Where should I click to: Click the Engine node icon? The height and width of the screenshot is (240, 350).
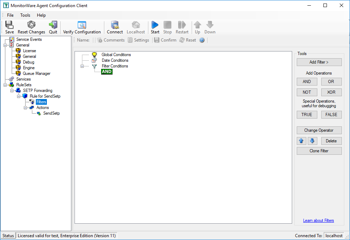18,68
